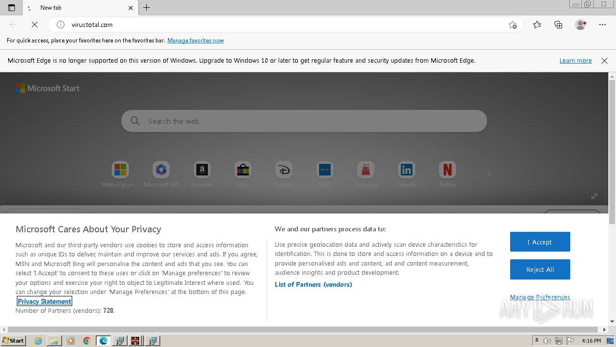The image size is (616, 347).
Task: Add a new quick link site
Action: tap(488, 174)
